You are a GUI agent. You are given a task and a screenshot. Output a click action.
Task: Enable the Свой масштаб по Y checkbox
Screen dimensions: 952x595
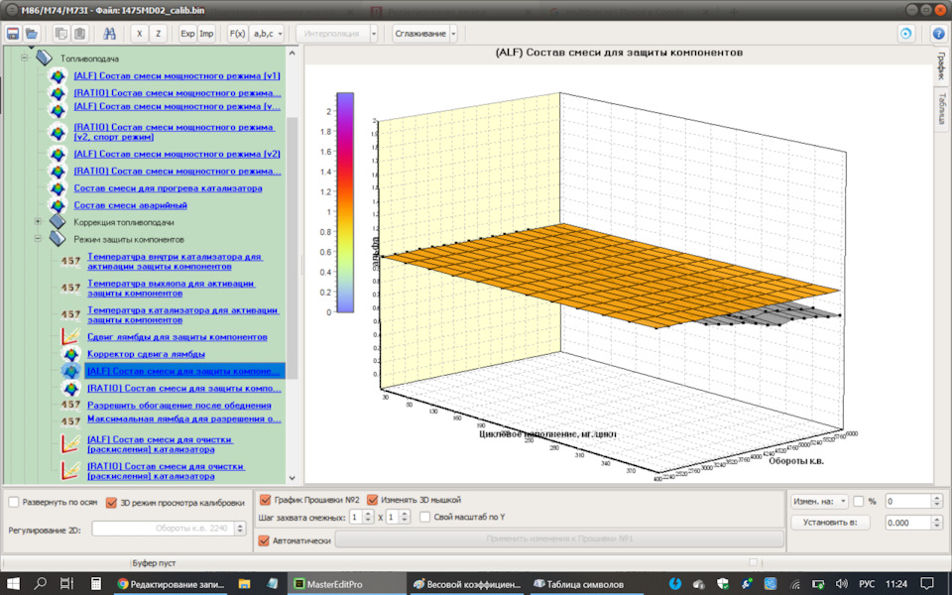point(425,517)
